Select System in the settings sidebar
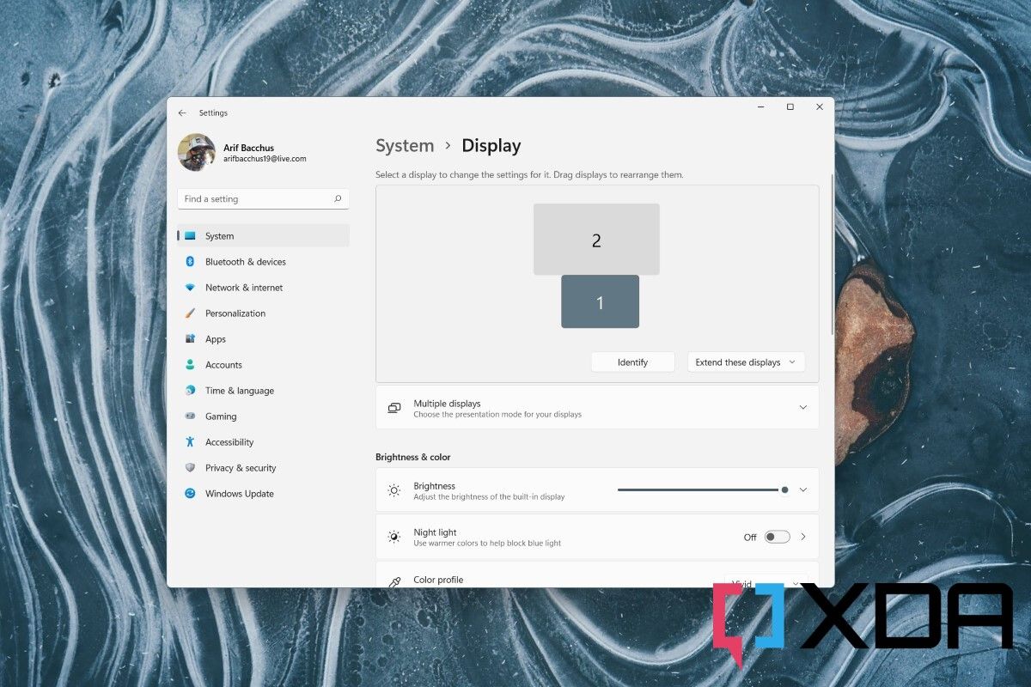The width and height of the screenshot is (1031, 687). pyautogui.click(x=189, y=235)
